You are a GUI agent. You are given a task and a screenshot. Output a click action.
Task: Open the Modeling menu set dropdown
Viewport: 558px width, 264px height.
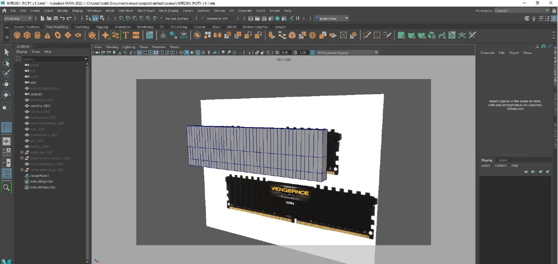click(18, 18)
